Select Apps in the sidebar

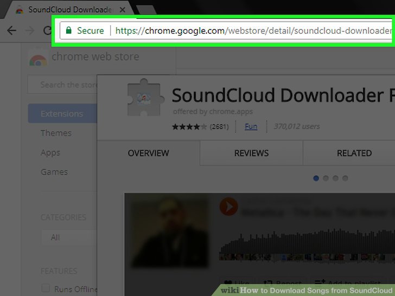pos(50,152)
